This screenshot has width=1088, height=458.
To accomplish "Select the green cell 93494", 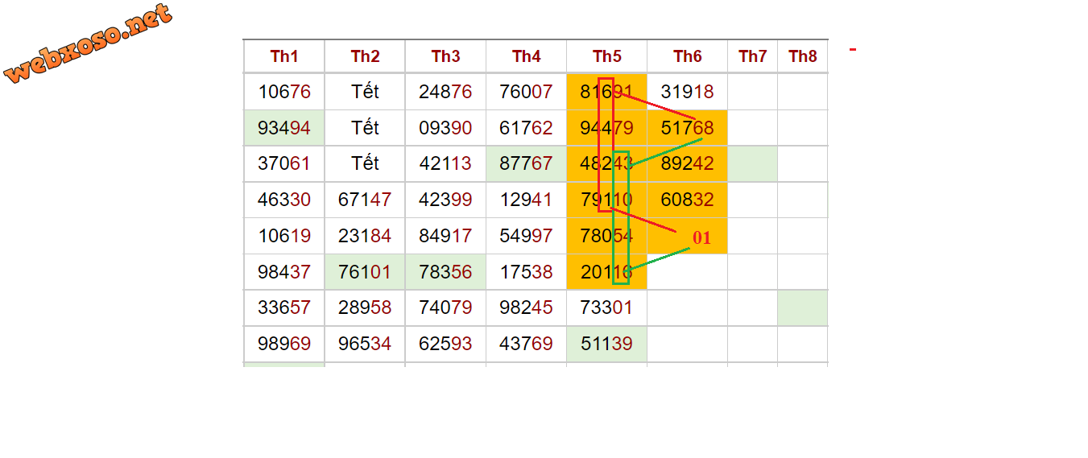I will pos(284,128).
